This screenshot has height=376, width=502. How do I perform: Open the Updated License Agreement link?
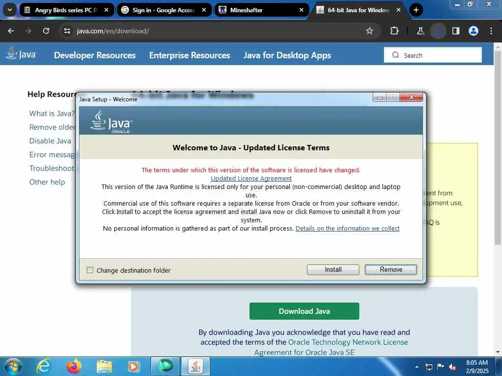pyautogui.click(x=251, y=178)
